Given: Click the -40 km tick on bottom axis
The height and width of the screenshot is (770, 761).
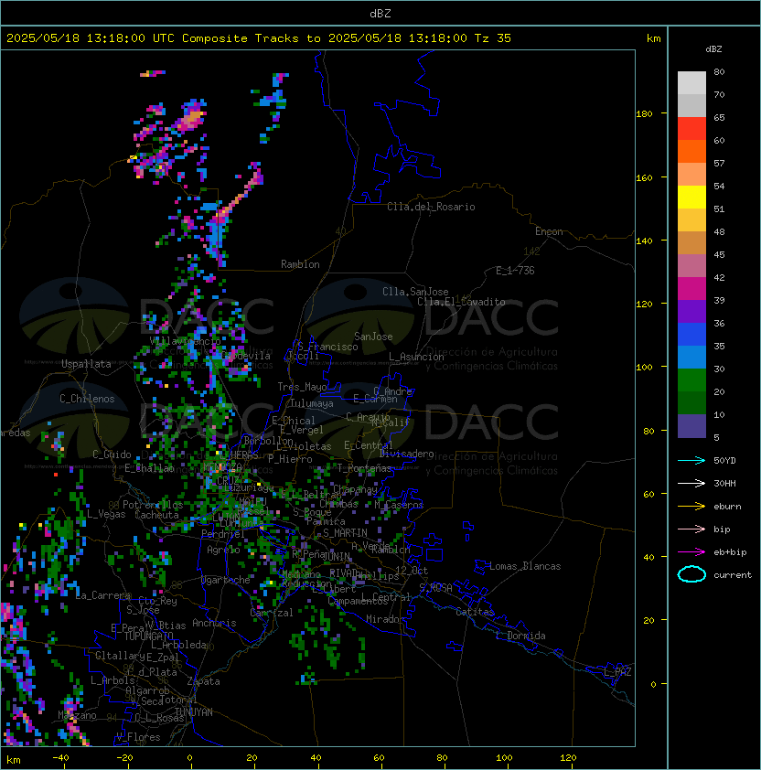Looking at the screenshot, I should point(60,758).
